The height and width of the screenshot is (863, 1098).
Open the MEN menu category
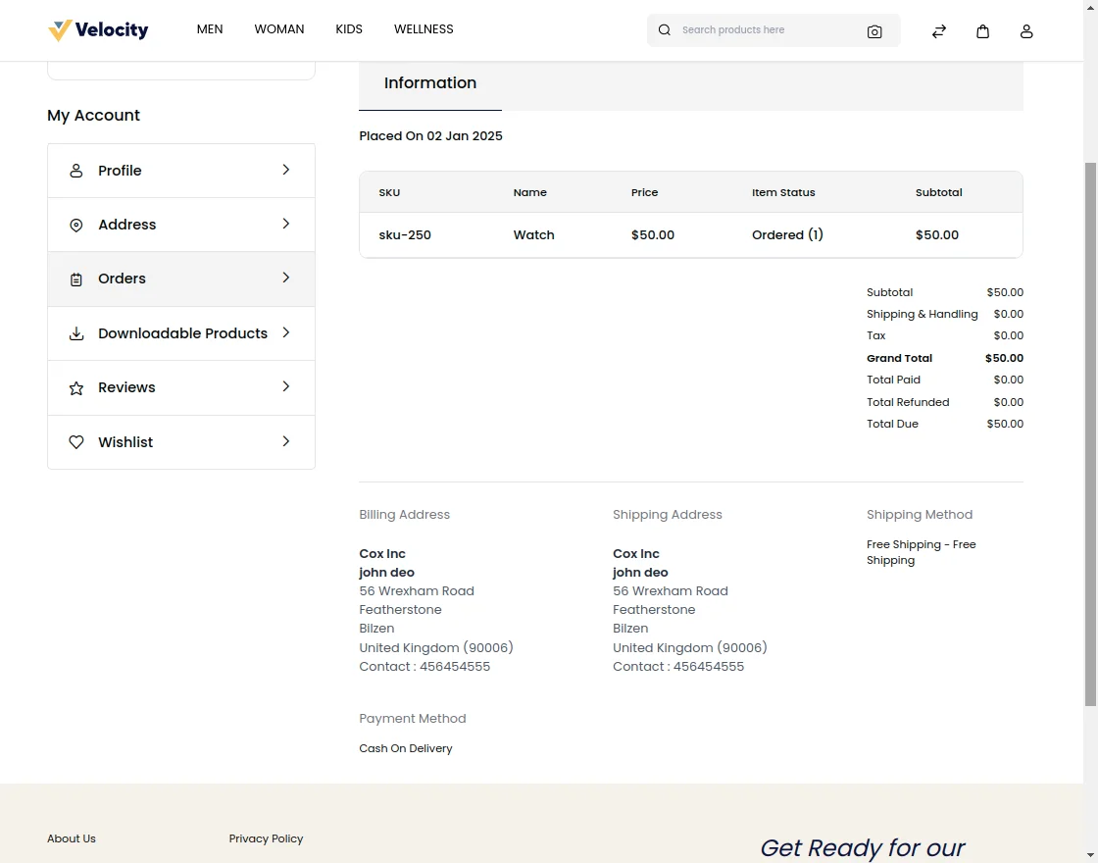pos(210,29)
